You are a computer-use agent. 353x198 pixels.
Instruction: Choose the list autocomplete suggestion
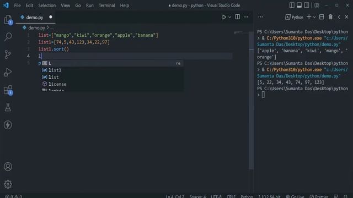point(112,77)
